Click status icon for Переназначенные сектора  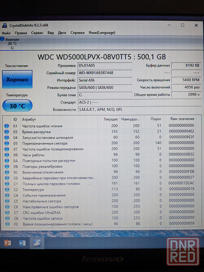click(7, 143)
